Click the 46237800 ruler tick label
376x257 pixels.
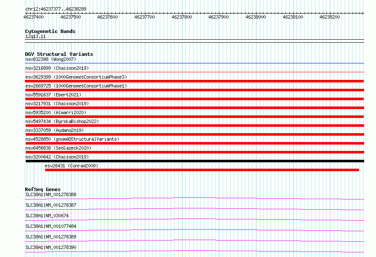point(182,17)
